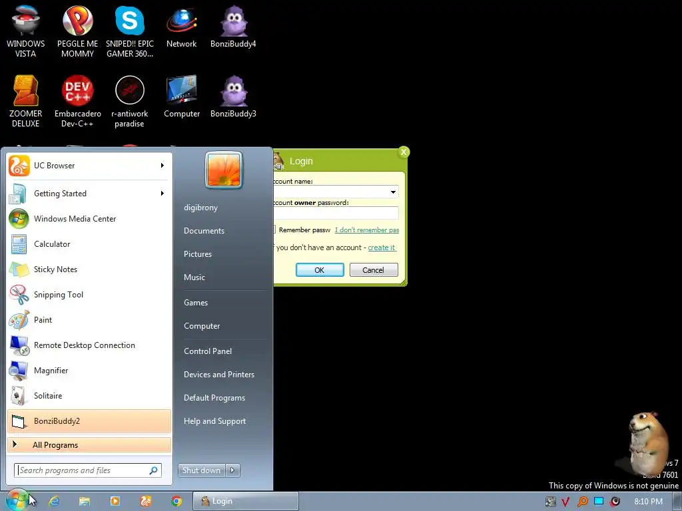The image size is (682, 511).
Task: Open Help and Support
Action: click(x=215, y=421)
